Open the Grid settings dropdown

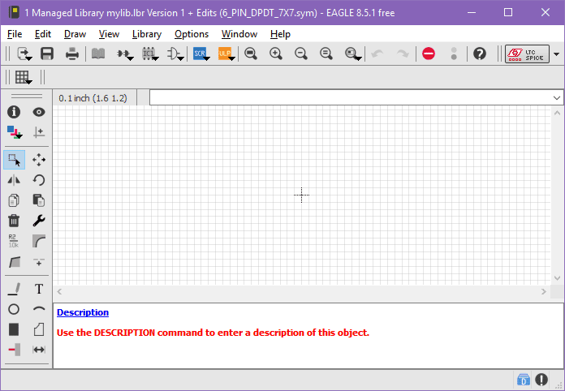(x=24, y=78)
